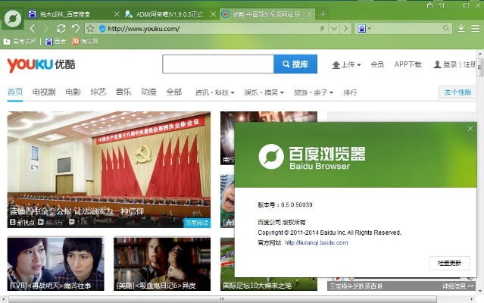
Task: Click the lightning speed mode icon
Action: (x=322, y=29)
